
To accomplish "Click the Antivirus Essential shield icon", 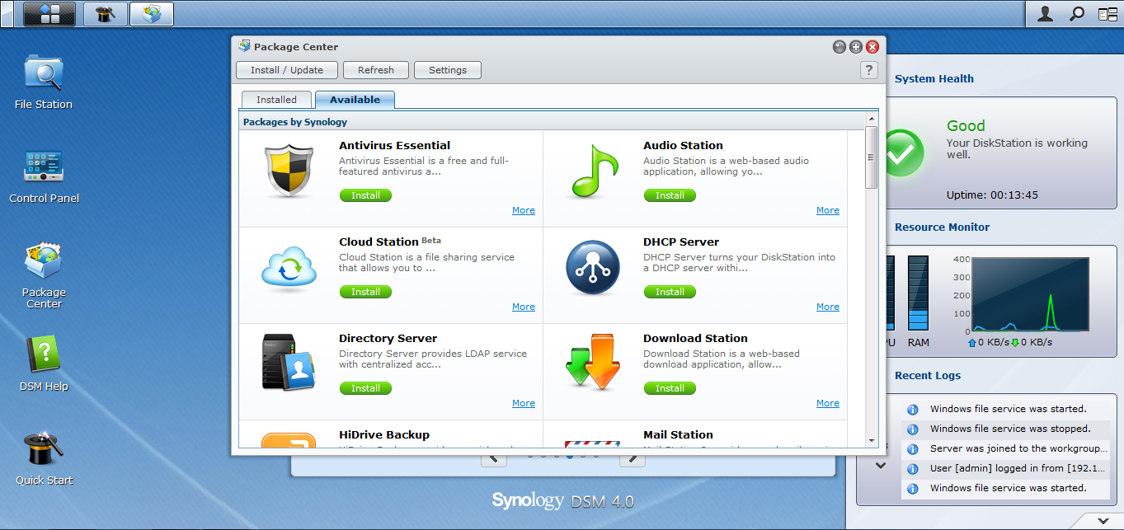I will coord(289,171).
